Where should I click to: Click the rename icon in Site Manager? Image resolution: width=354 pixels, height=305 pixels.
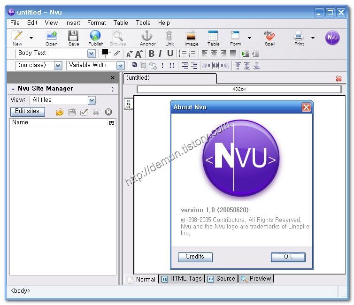pos(84,112)
